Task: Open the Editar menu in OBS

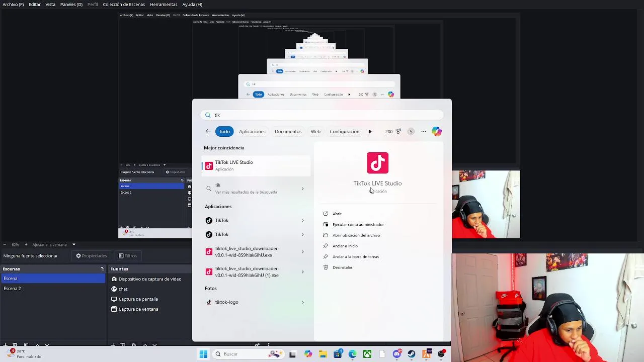Action: [x=35, y=4]
